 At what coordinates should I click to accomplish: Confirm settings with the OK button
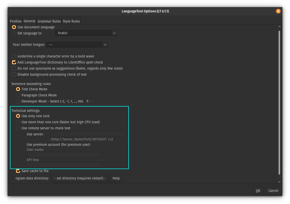coord(258,191)
